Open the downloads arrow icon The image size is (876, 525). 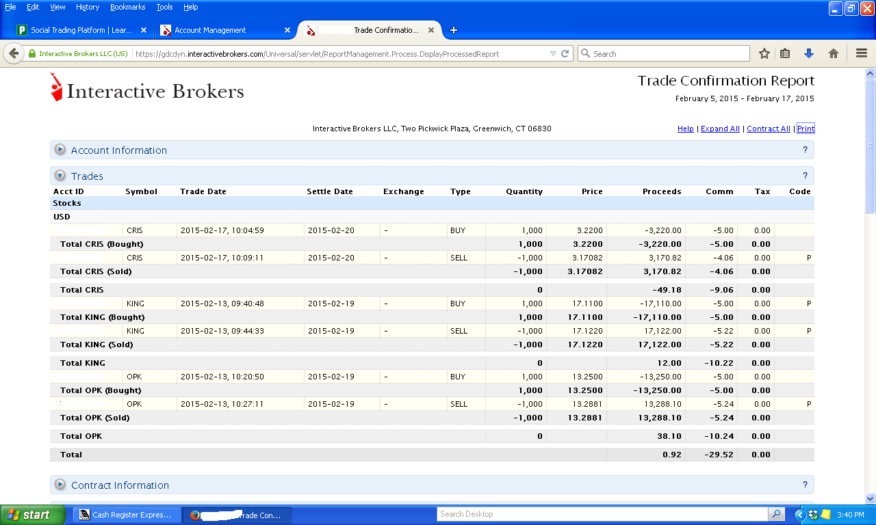click(808, 53)
